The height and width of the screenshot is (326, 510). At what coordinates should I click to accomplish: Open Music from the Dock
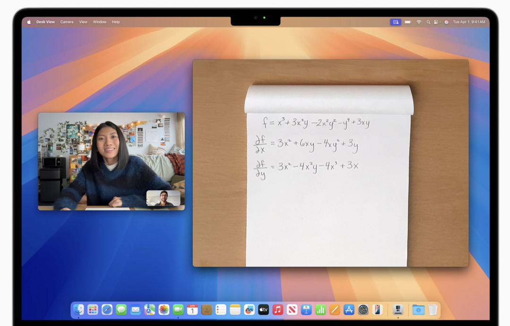278,309
